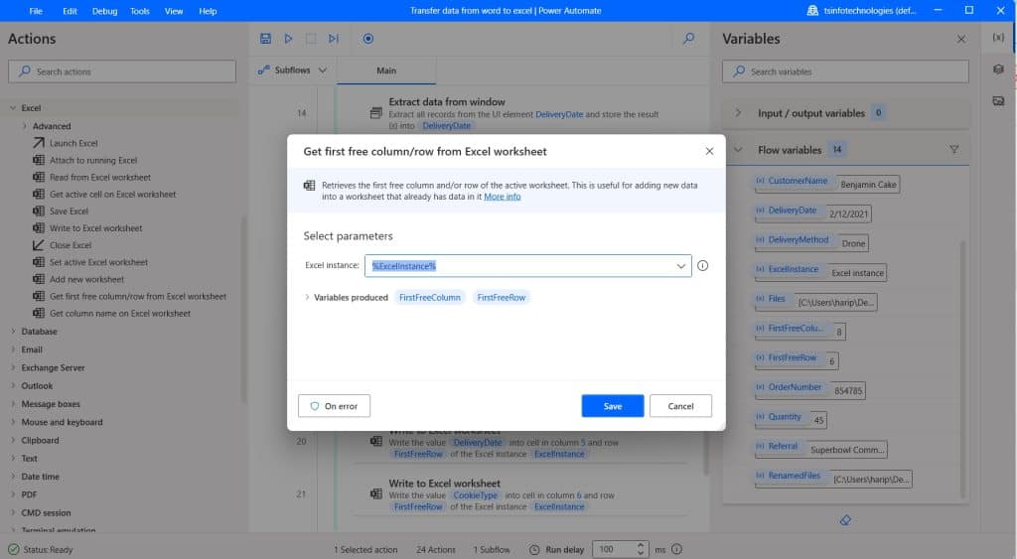Open the Subflows dropdown chevron
This screenshot has height=559, width=1017.
click(323, 70)
